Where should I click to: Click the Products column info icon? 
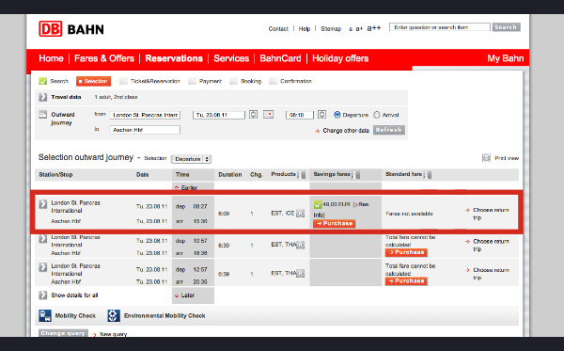click(x=302, y=175)
